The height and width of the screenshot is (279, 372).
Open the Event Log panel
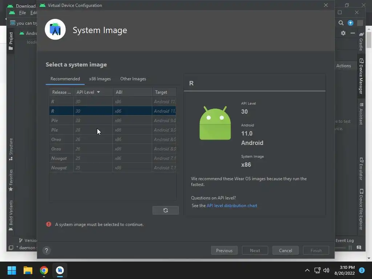click(344, 240)
